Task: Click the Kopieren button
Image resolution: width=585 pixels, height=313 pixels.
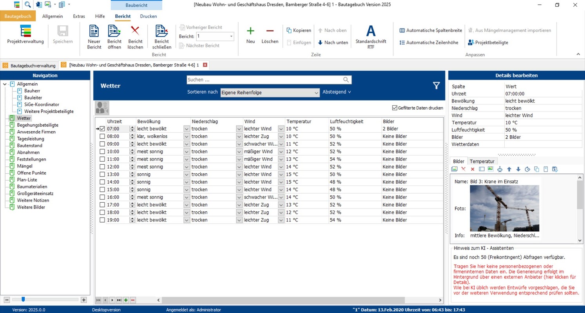Action: click(298, 30)
